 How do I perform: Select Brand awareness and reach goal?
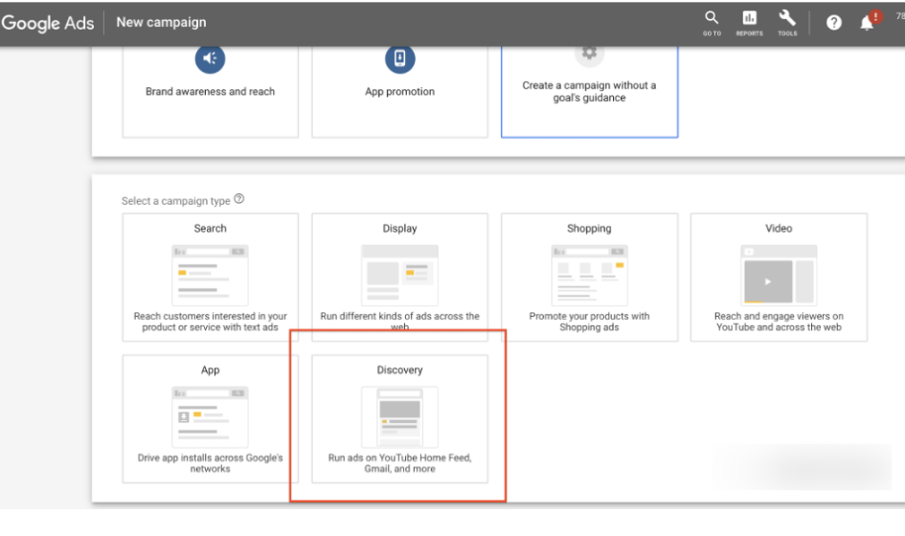click(210, 91)
